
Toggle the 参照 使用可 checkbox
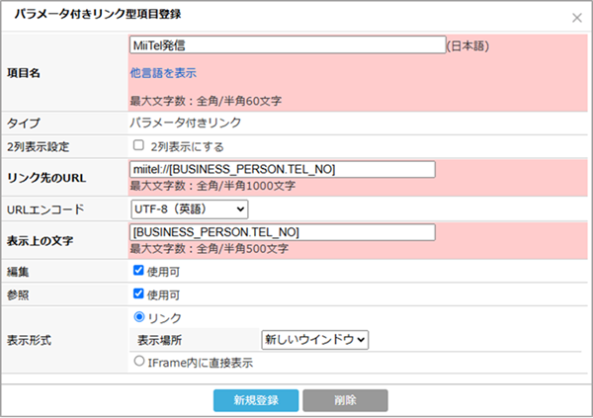point(139,293)
